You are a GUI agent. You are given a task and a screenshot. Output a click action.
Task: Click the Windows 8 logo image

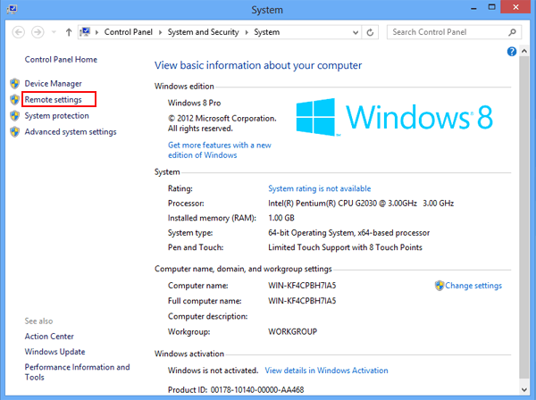pyautogui.click(x=394, y=117)
